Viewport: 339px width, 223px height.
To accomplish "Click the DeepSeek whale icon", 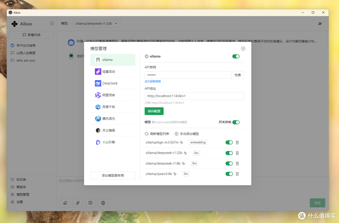I will [98, 83].
